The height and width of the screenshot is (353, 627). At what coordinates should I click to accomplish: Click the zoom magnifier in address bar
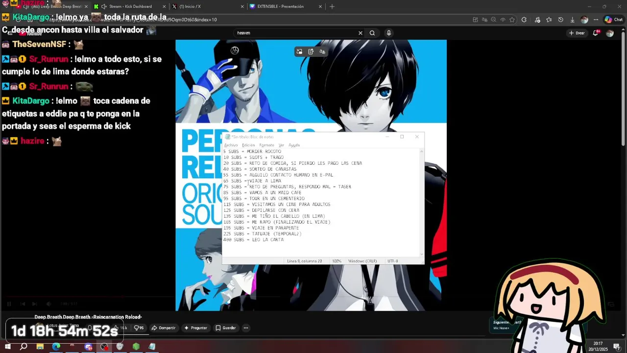[x=493, y=20]
